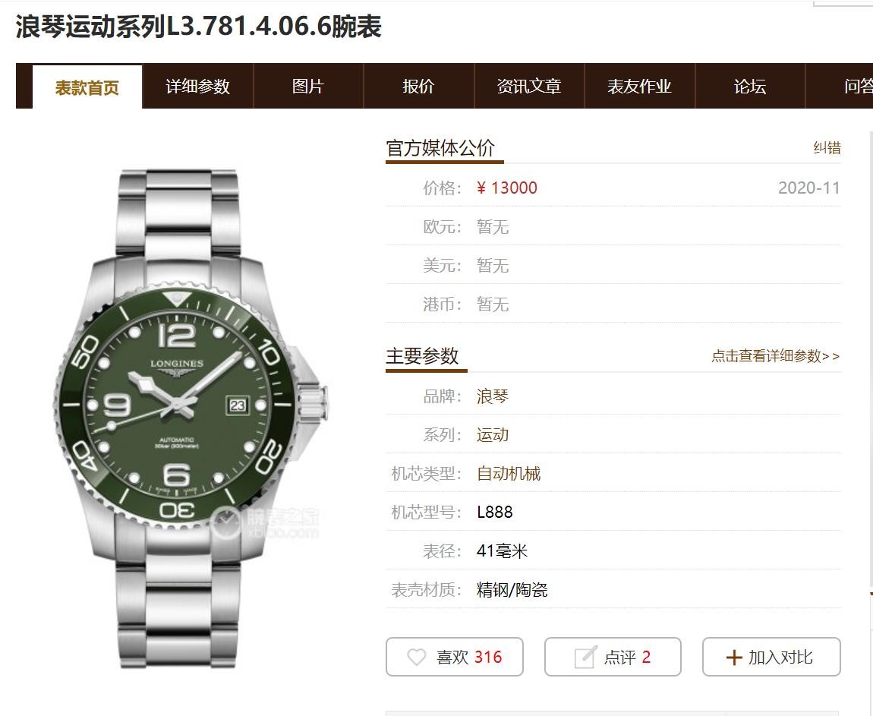Screen dimensions: 873x716
Task: Click the 纠错 link
Action: click(x=827, y=147)
